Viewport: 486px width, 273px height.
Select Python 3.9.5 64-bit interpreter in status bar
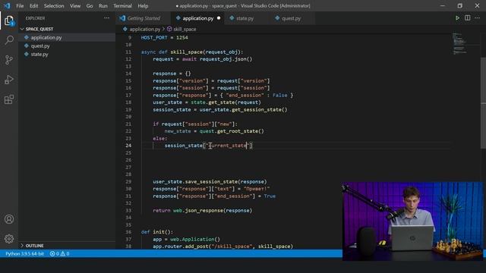point(24,254)
